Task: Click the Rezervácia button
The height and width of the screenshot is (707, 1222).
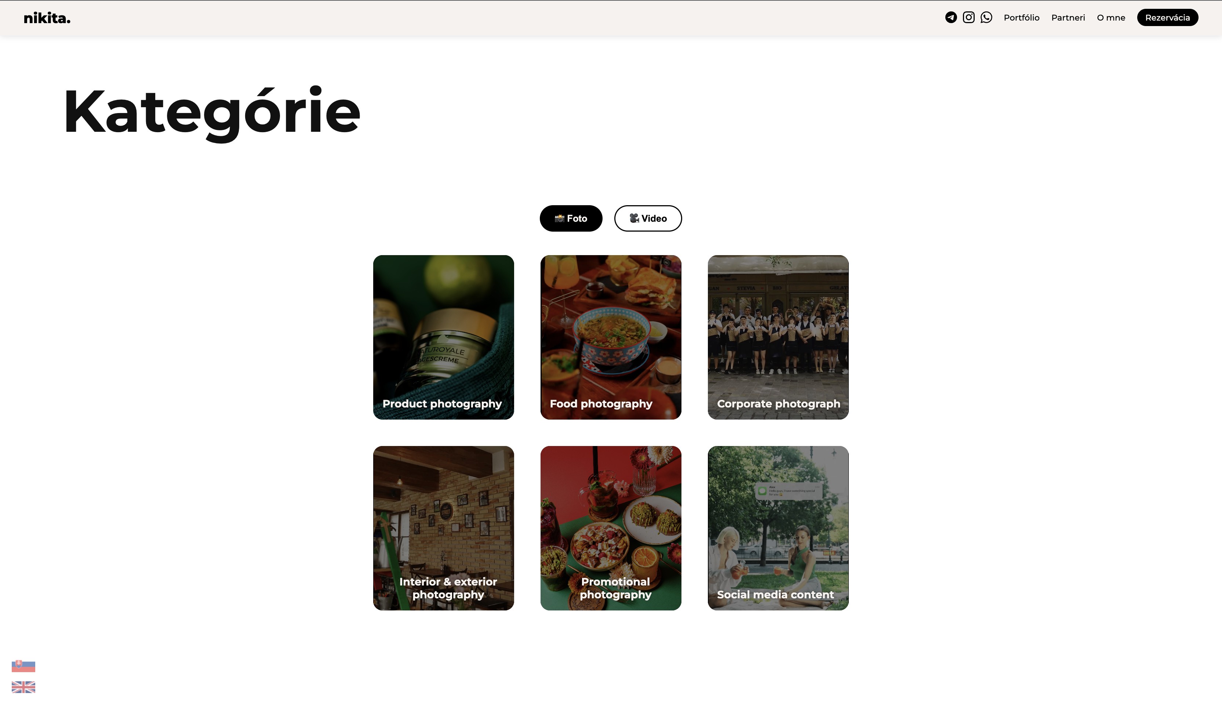Action: coord(1167,18)
